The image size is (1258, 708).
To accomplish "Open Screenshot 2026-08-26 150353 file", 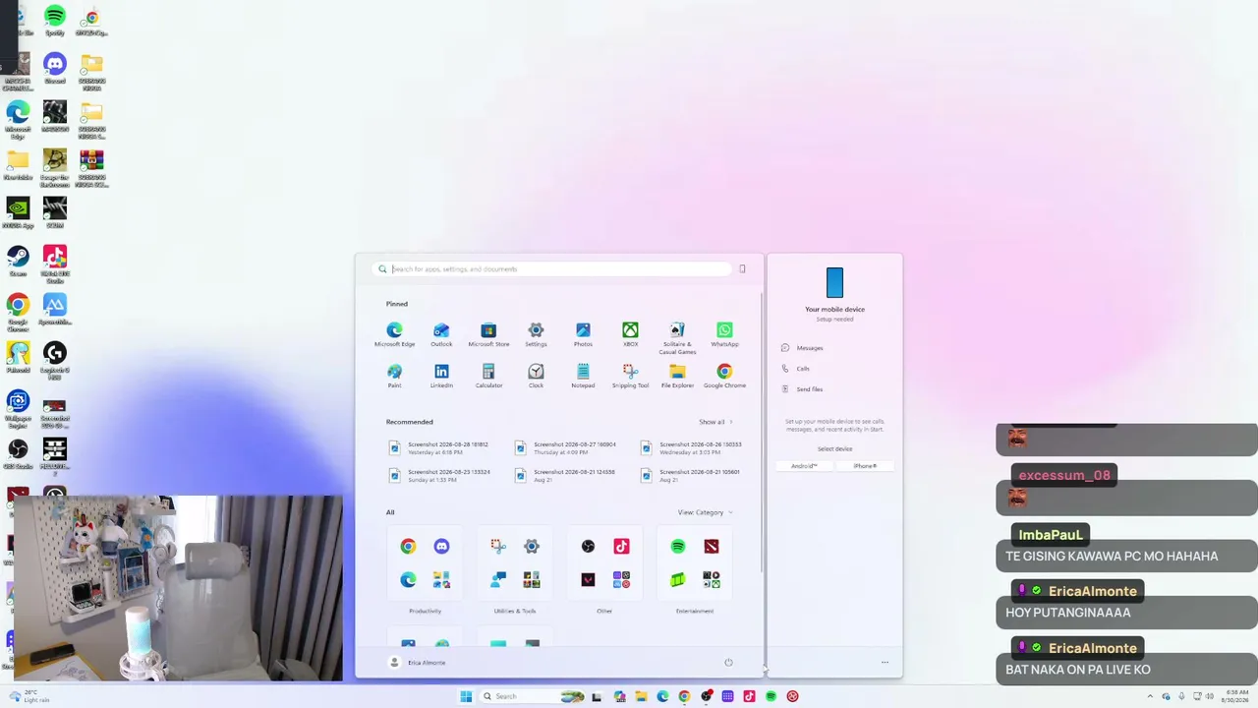I will coord(691,447).
